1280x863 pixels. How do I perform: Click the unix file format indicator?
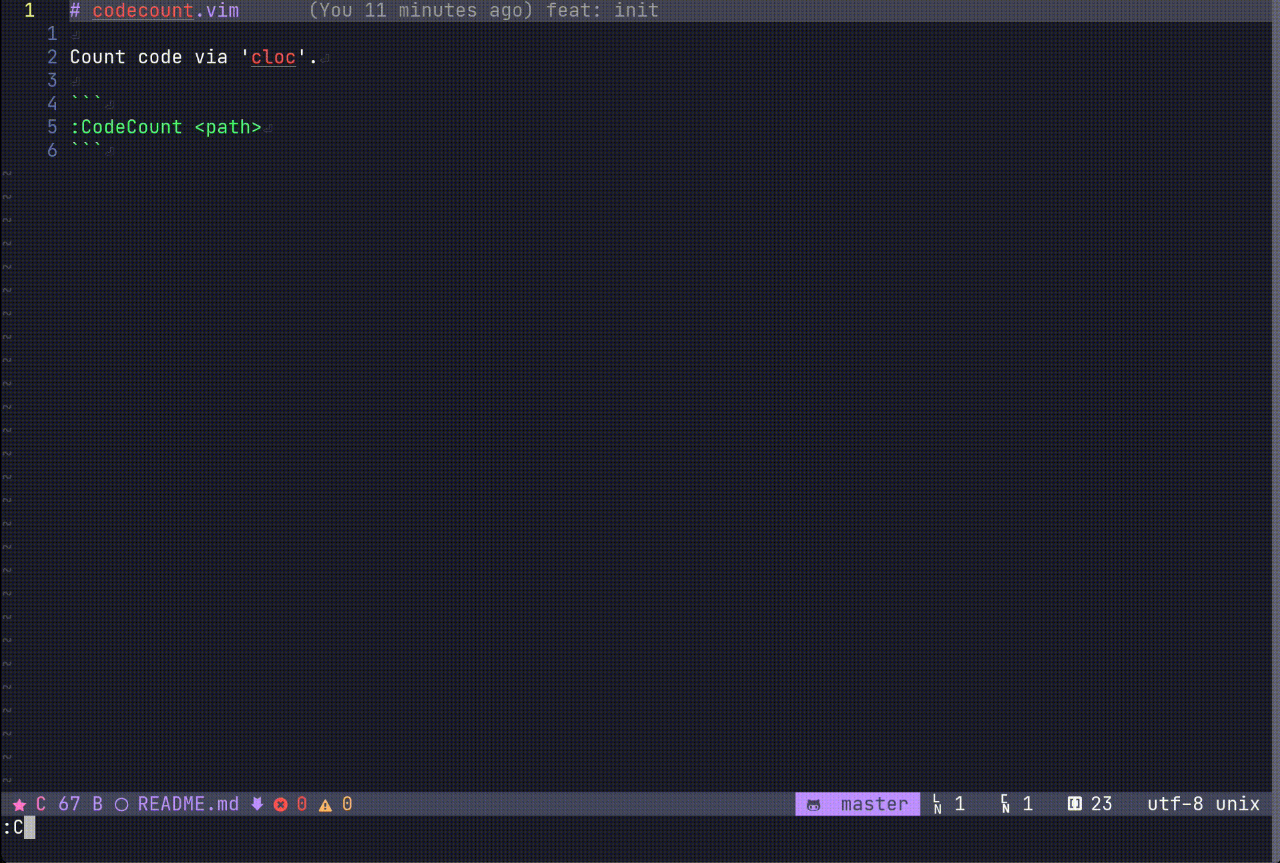click(x=1237, y=804)
